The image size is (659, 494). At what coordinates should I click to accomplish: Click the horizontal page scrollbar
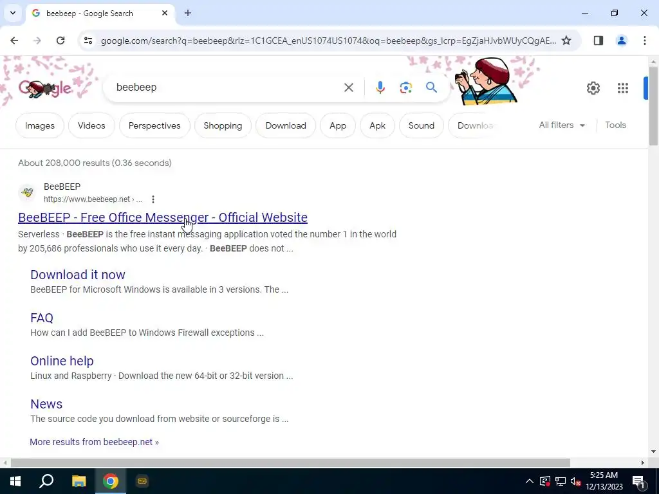click(x=290, y=462)
